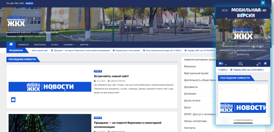The image size is (274, 132).
Task: Click arrow icon before 'Единый день голосования'
Action: [x=114, y=51]
